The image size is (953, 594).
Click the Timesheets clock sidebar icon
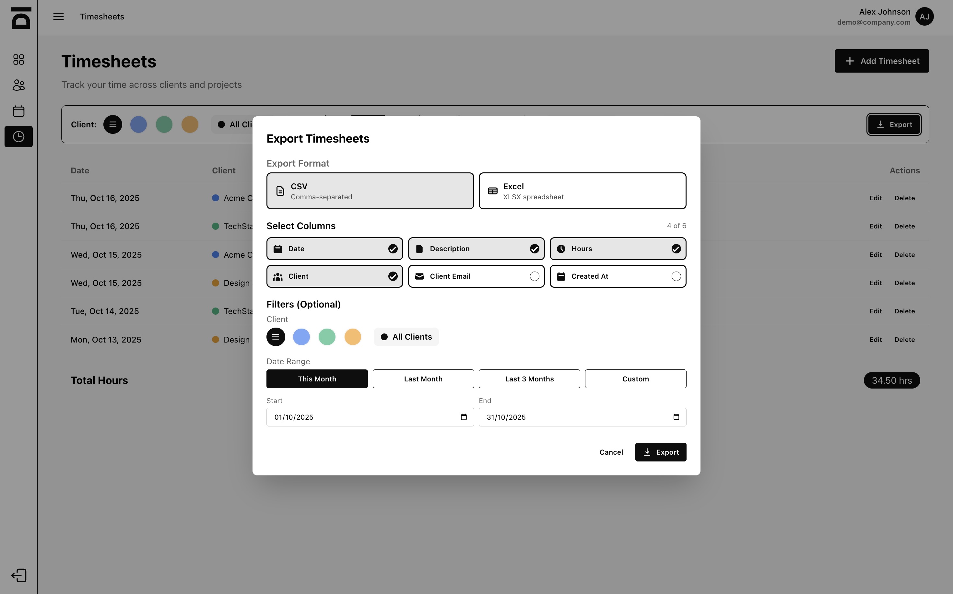click(x=18, y=137)
